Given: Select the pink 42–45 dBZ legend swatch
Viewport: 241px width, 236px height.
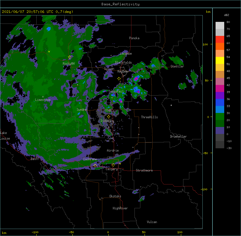Looking at the screenshot, I should (220, 82).
